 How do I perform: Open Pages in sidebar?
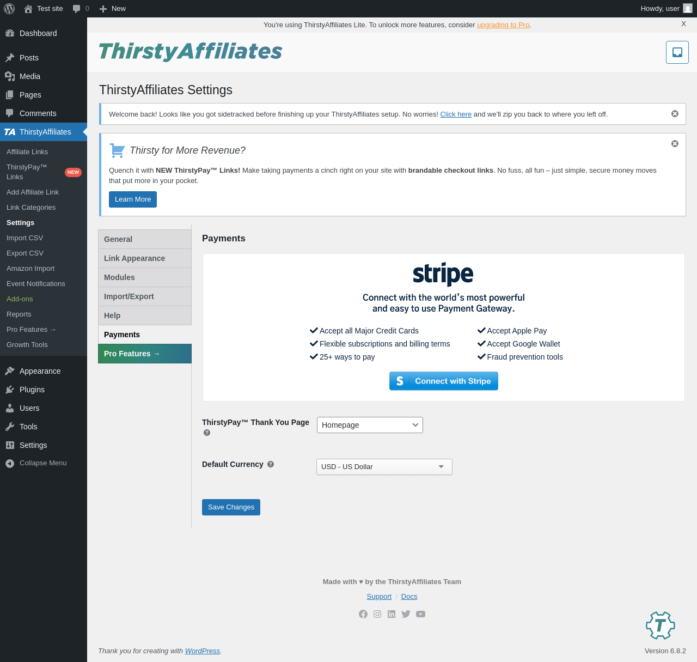point(44,95)
